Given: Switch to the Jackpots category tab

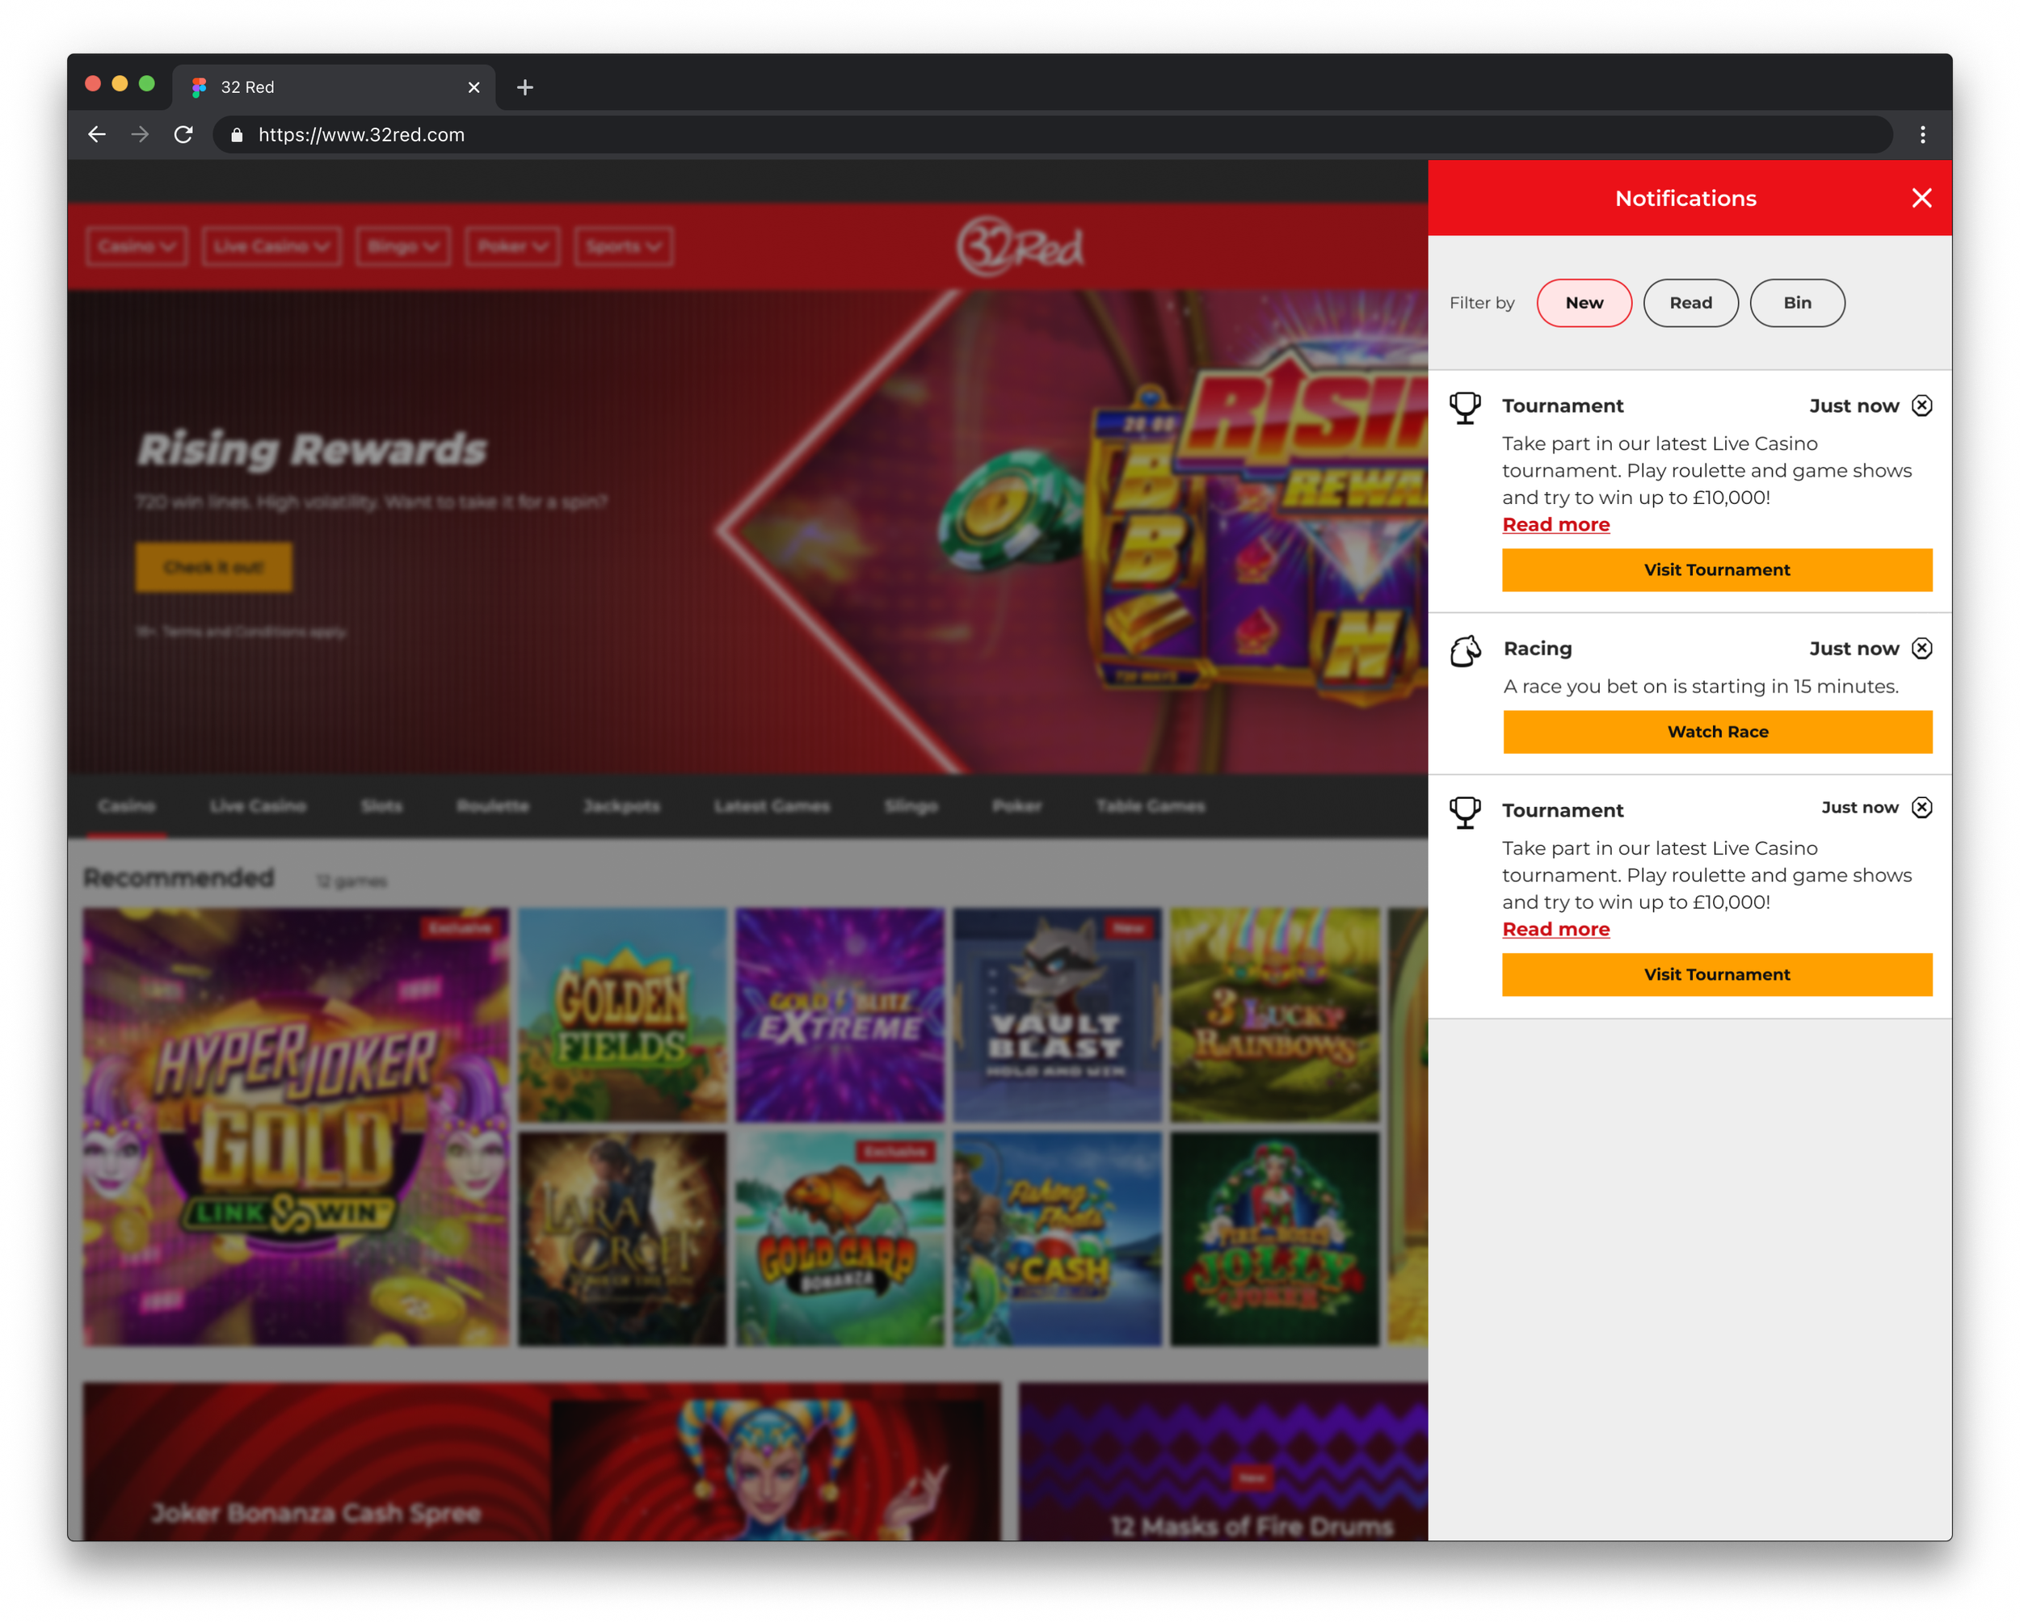Looking at the screenshot, I should (x=621, y=805).
